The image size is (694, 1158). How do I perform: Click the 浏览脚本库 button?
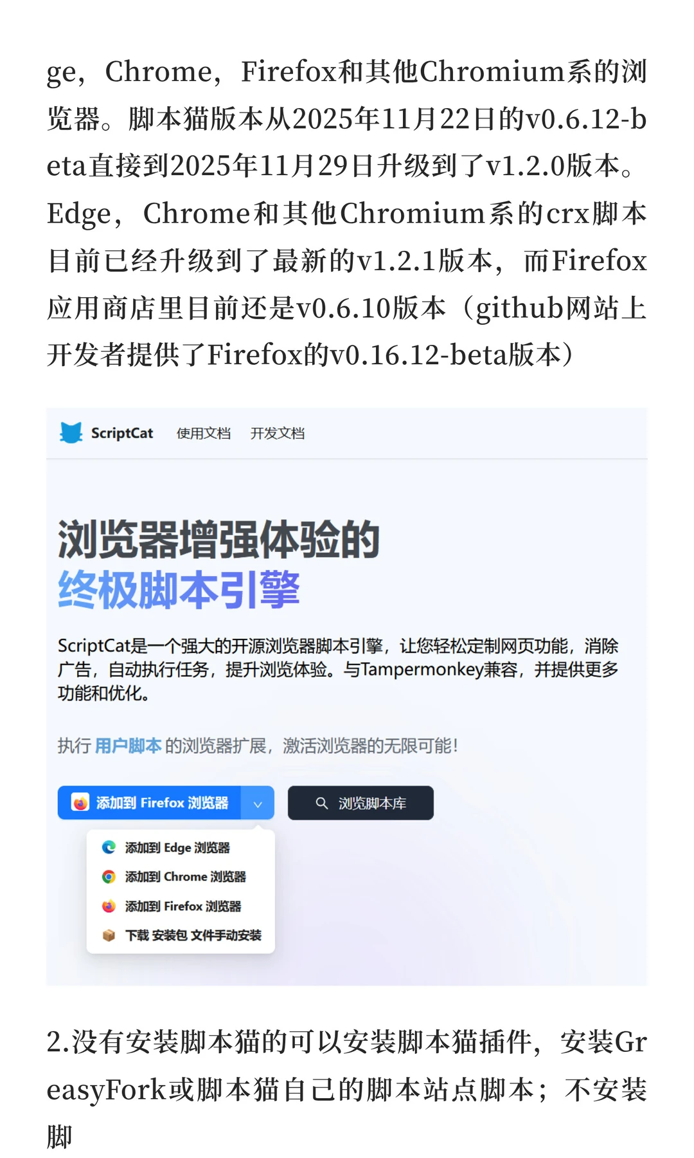click(x=360, y=803)
